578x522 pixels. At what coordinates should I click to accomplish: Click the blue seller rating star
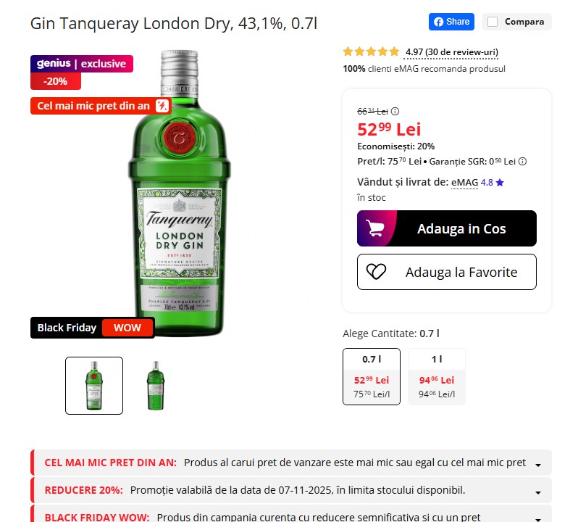tap(500, 183)
